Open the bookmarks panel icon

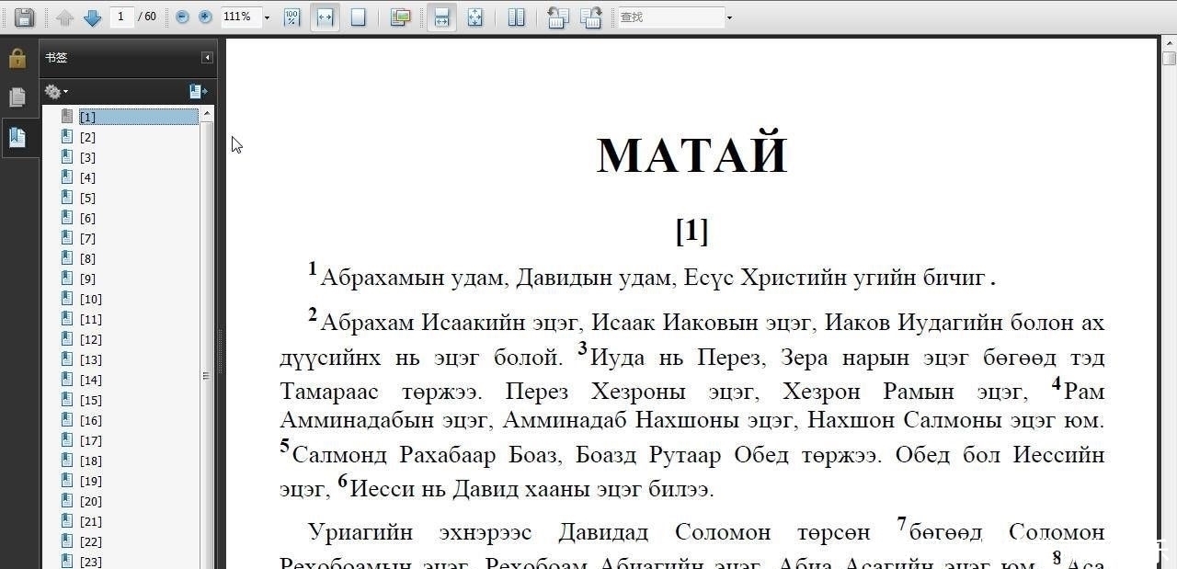click(17, 138)
